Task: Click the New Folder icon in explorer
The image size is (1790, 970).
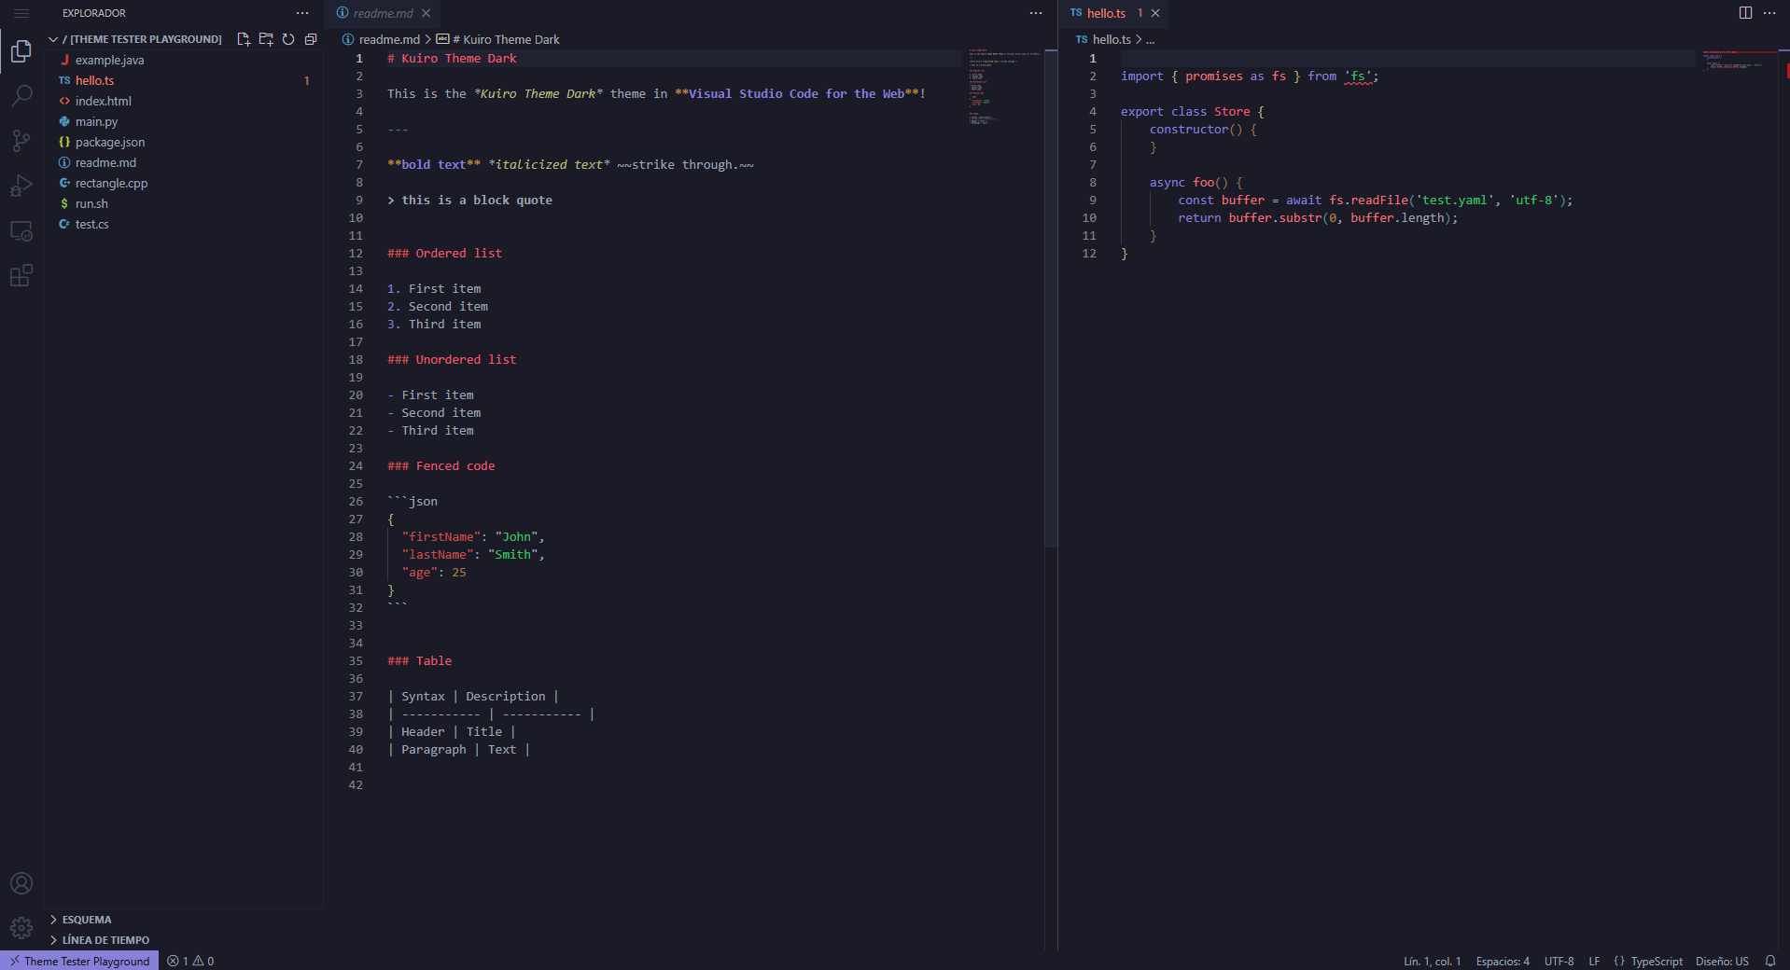Action: 266,39
